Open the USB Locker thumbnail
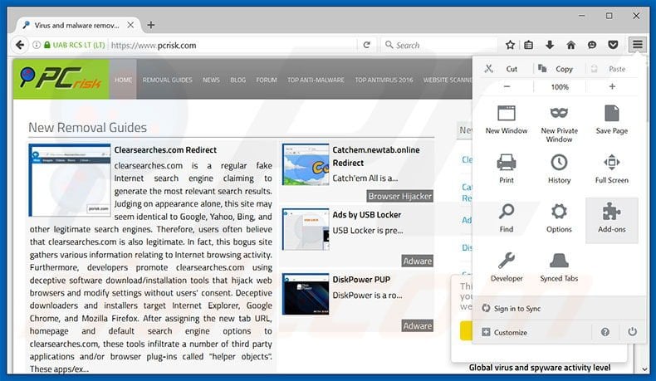This screenshot has height=381, width=656. tap(306, 229)
